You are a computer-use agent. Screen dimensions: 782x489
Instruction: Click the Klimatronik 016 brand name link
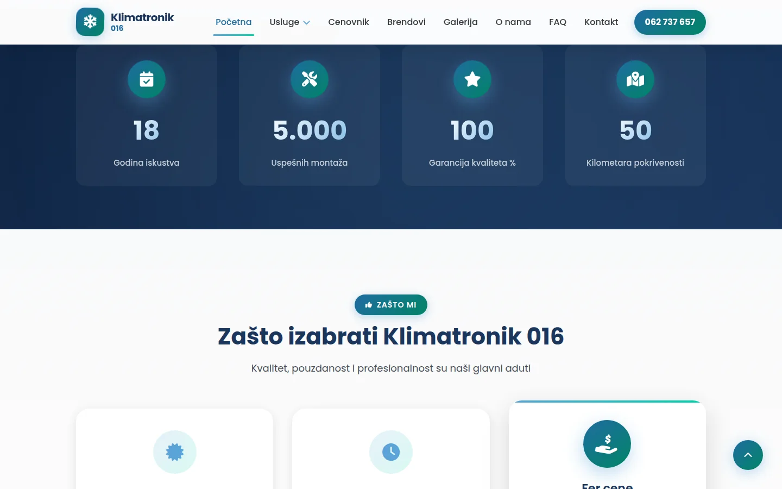tap(142, 22)
